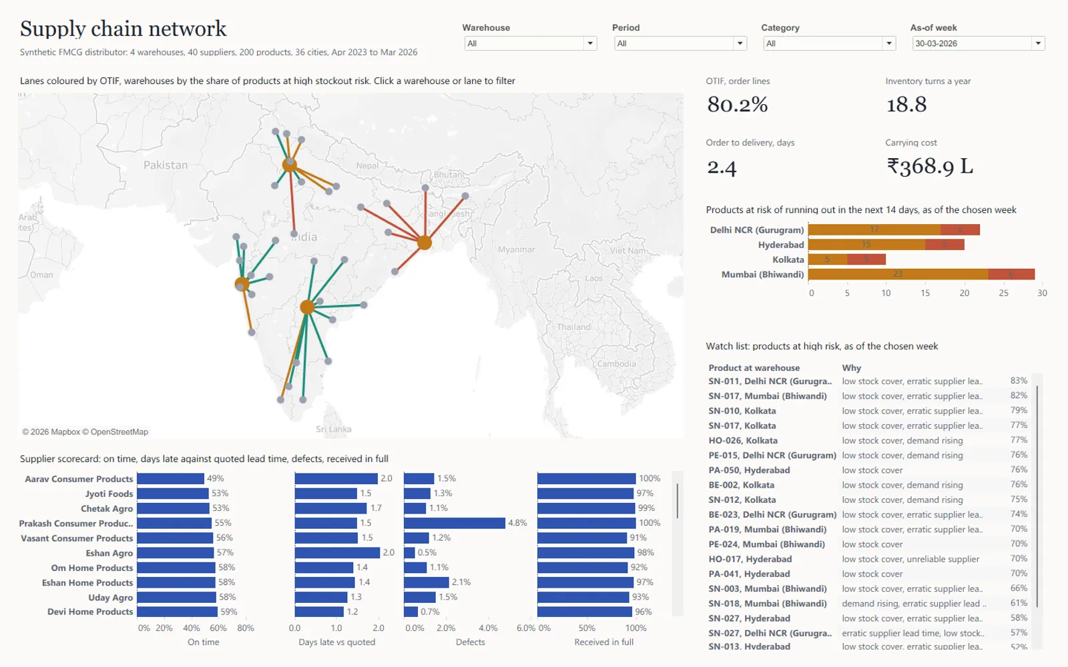1068x667 pixels.
Task: Click the watch list vertical scrollbar
Action: click(1037, 496)
